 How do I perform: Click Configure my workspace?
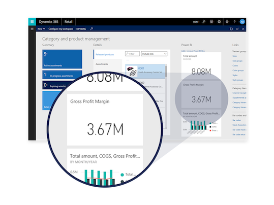60,29
